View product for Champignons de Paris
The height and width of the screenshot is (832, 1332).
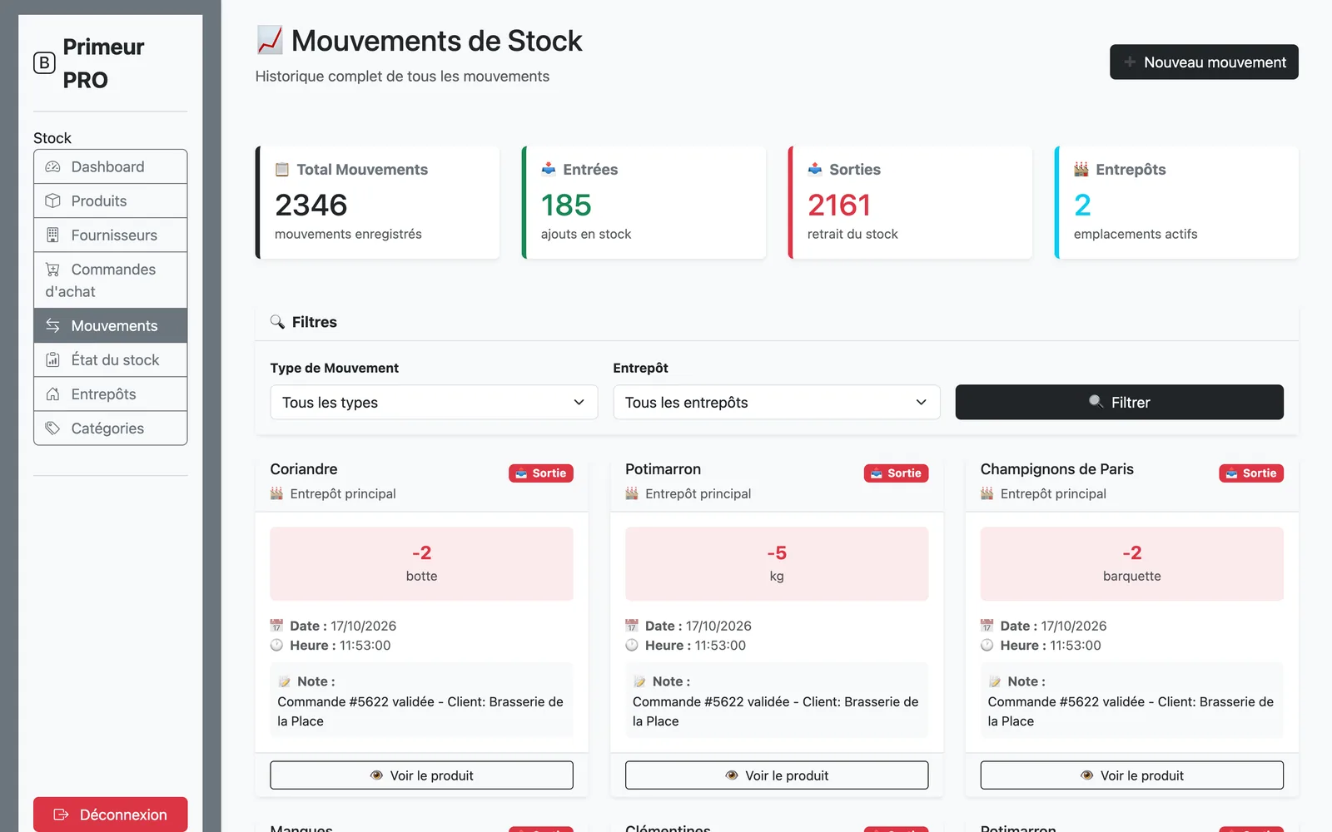pos(1131,775)
